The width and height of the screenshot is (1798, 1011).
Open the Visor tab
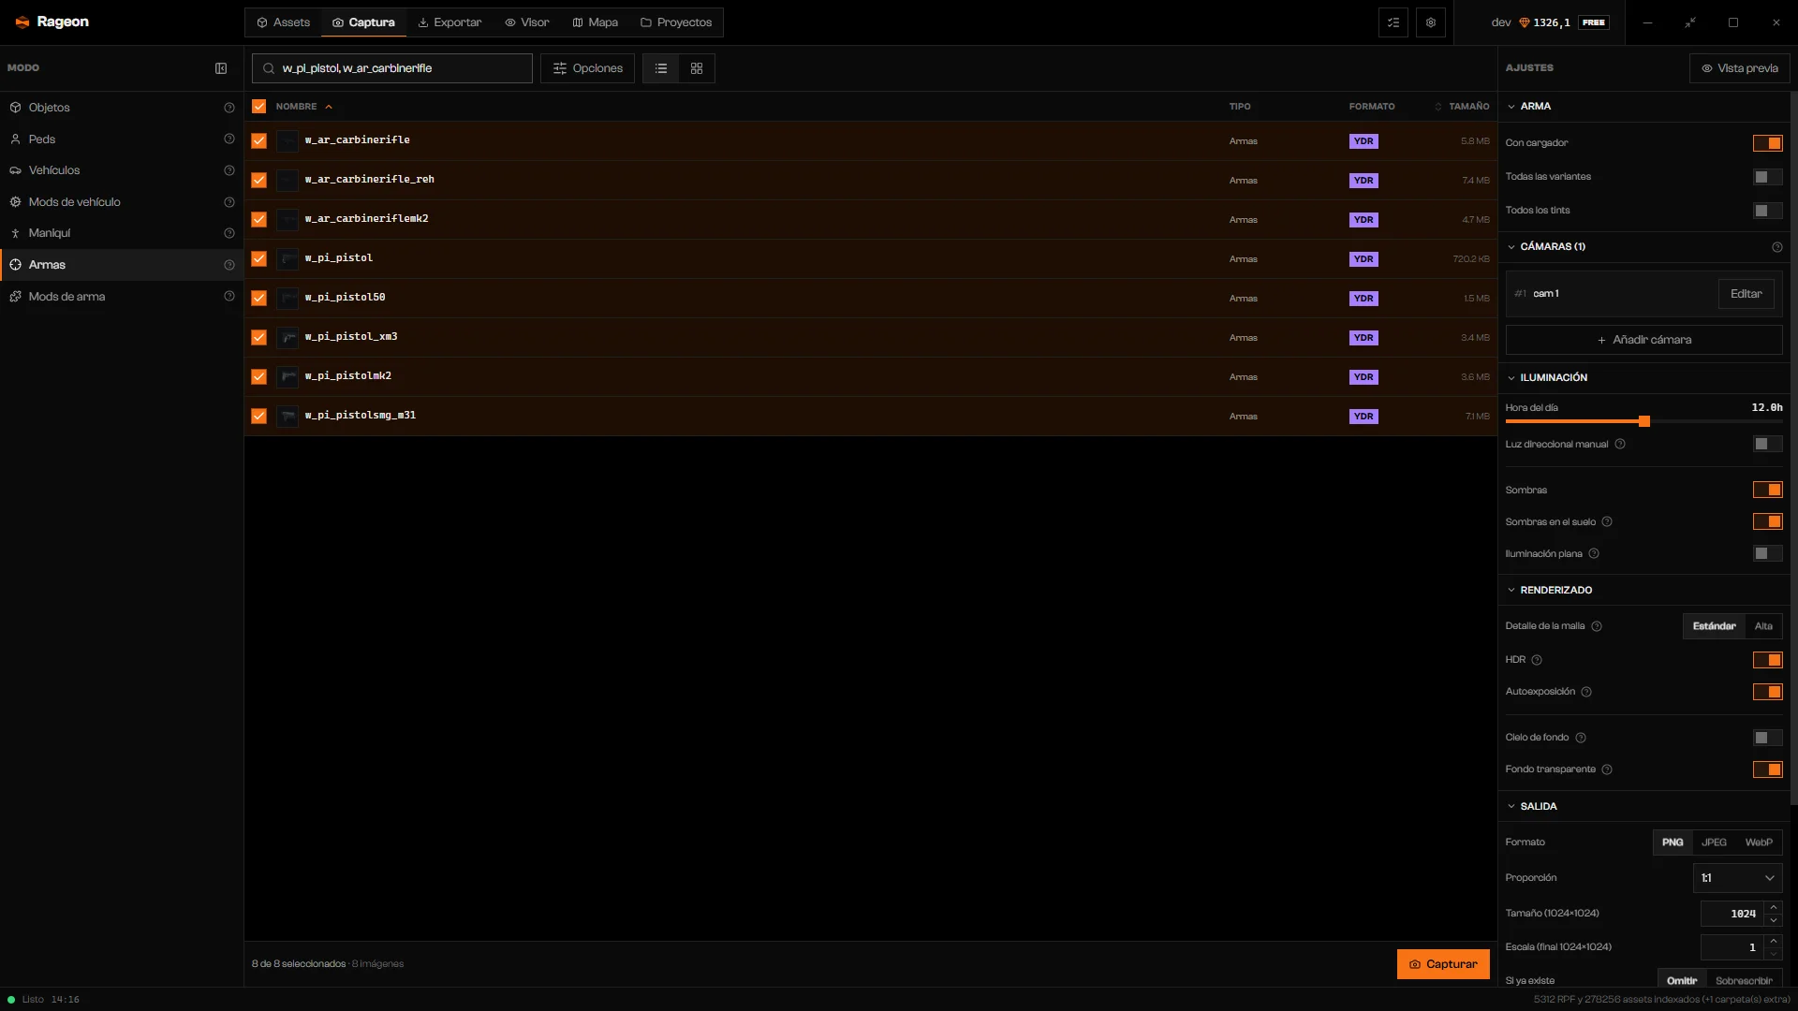527,22
